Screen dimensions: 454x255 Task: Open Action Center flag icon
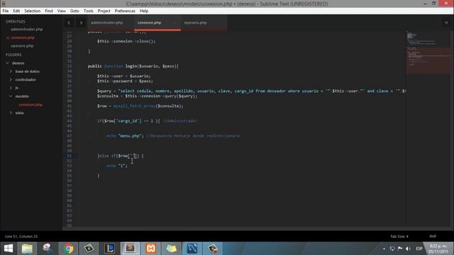400,249
